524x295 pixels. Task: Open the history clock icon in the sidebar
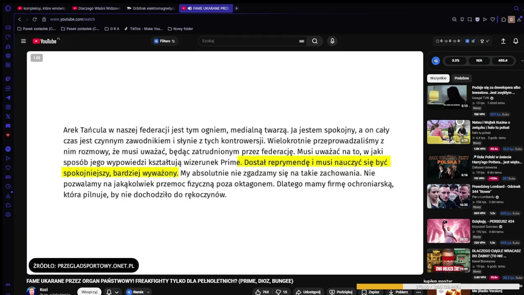point(8,186)
